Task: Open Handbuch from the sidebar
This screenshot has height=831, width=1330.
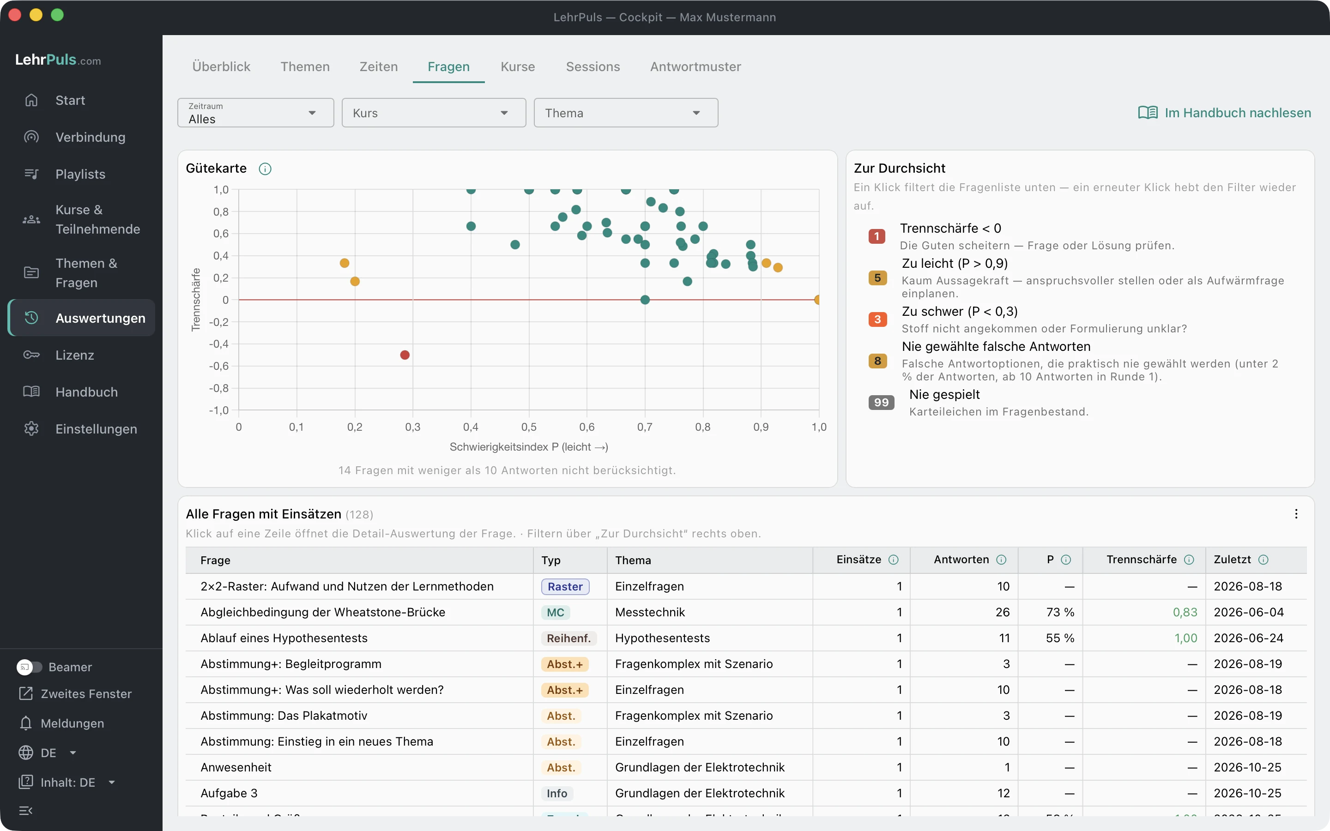Action: coord(81,391)
